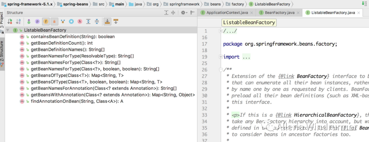Click Autoscroll from Source icon
369x142 pixels.
point(116,21)
